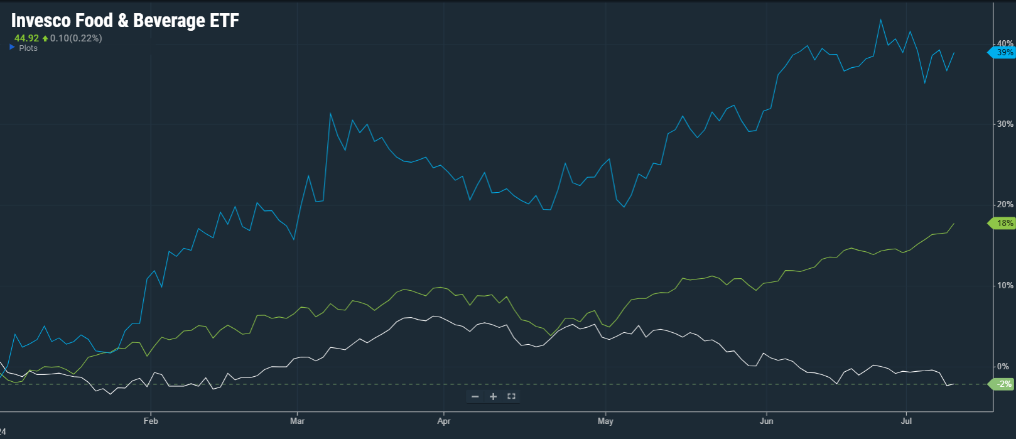Click the 44.92 price value
The image size is (1016, 439).
coord(26,38)
